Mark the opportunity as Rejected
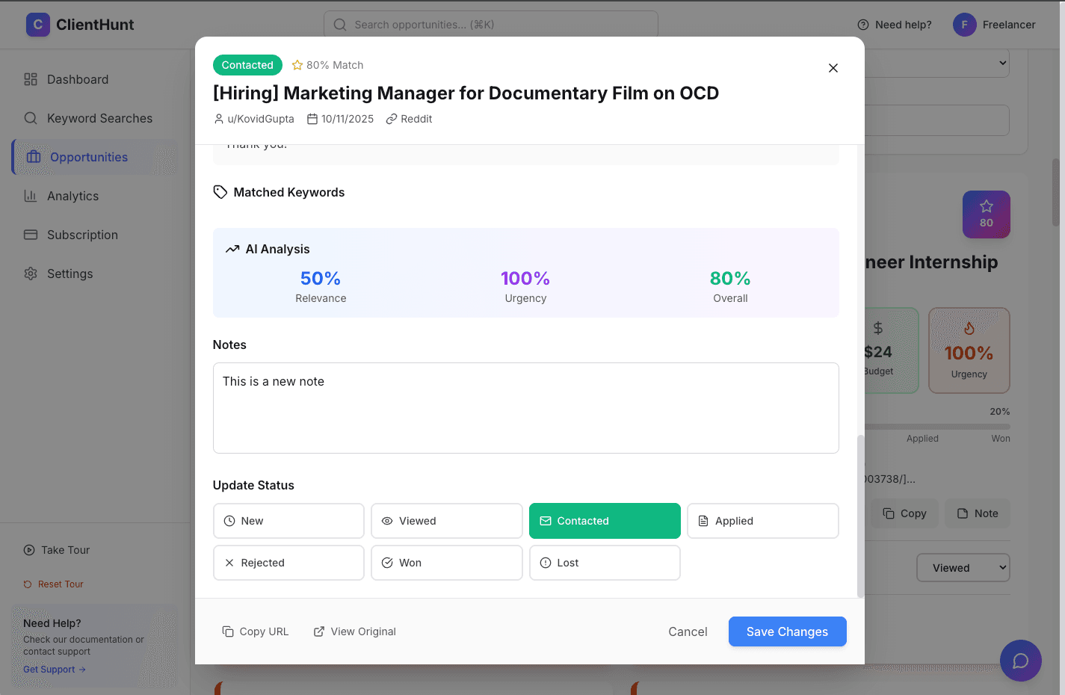 pyautogui.click(x=288, y=563)
